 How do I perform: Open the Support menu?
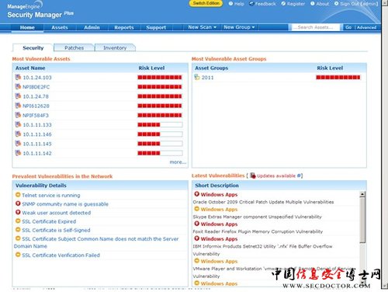pyautogui.click(x=156, y=27)
